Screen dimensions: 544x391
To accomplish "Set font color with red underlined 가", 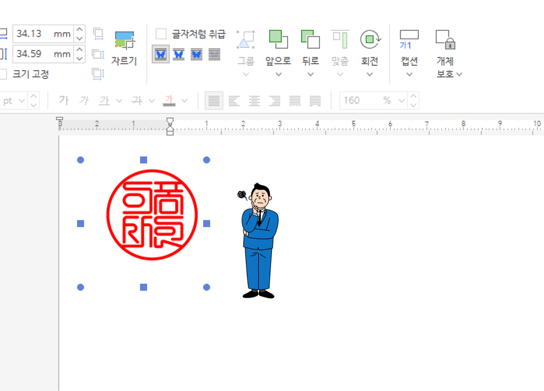I will tap(169, 100).
